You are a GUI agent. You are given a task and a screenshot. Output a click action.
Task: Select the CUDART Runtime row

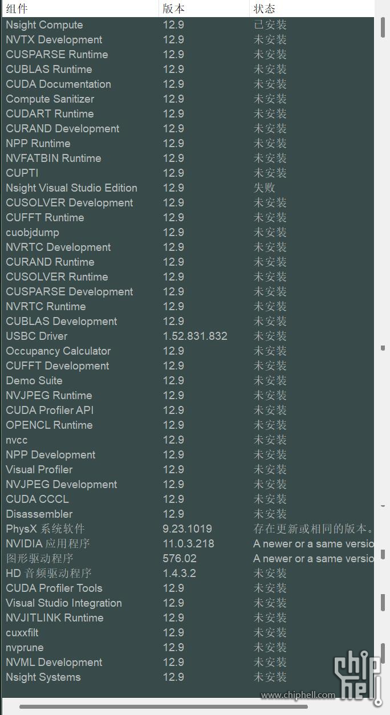[x=188, y=114]
